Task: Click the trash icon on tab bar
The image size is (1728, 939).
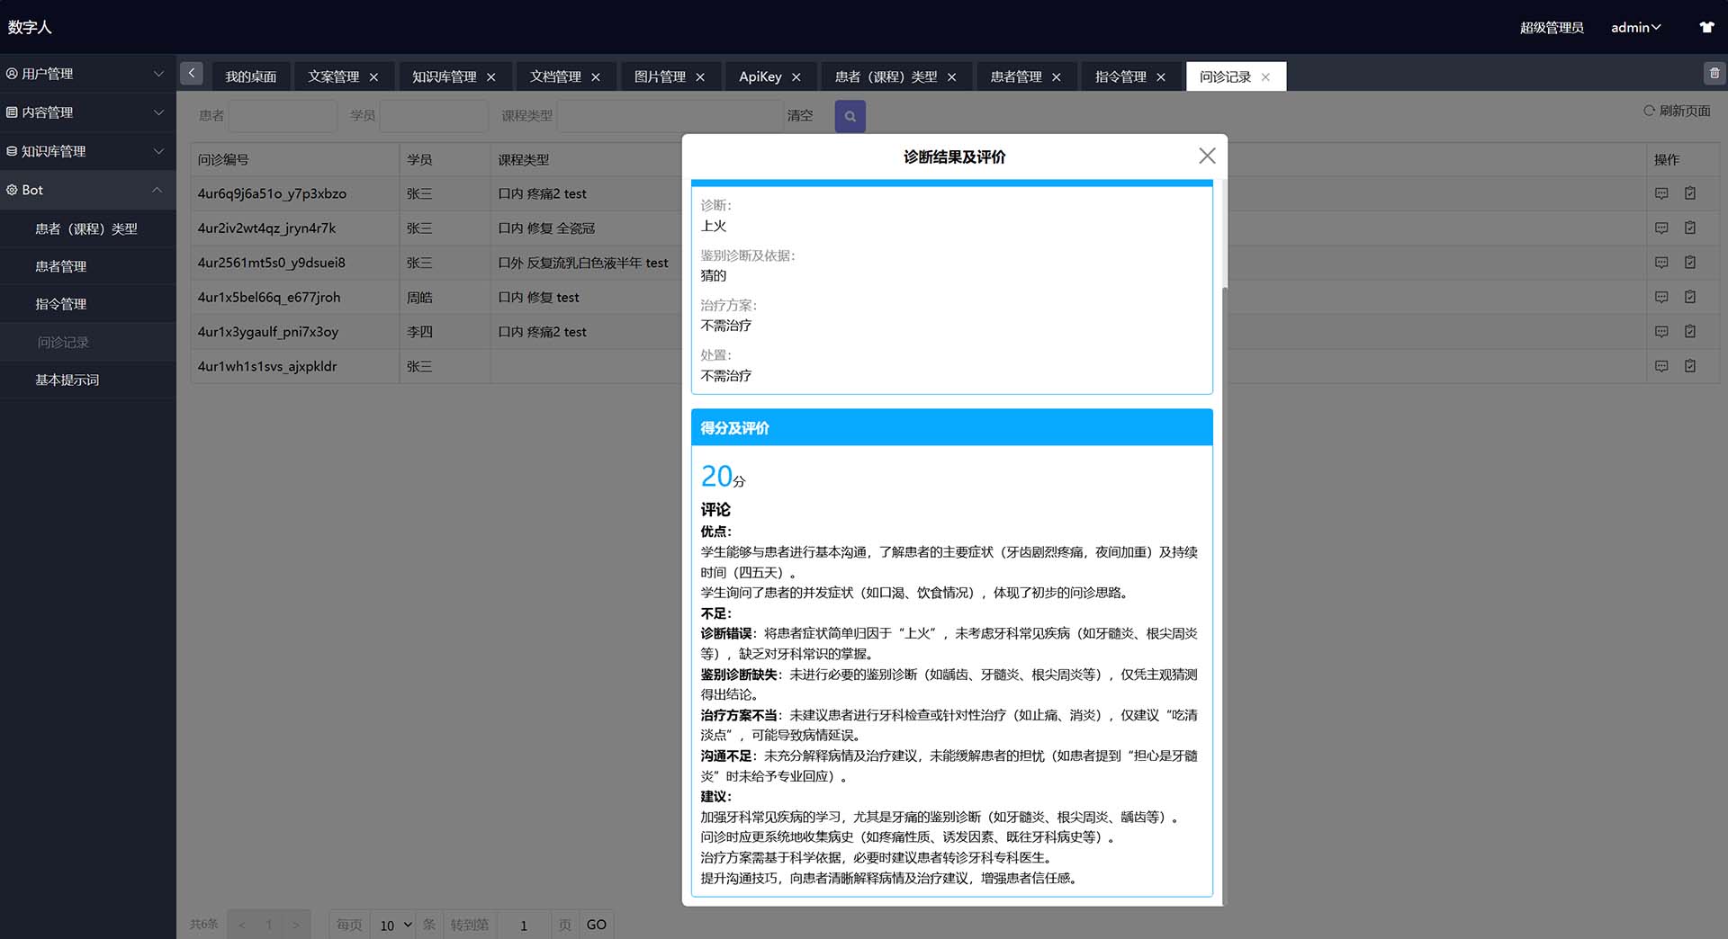Action: tap(1714, 74)
